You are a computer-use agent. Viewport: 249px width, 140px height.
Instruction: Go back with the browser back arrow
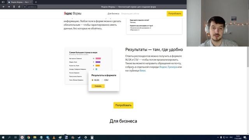[x=4, y=7]
